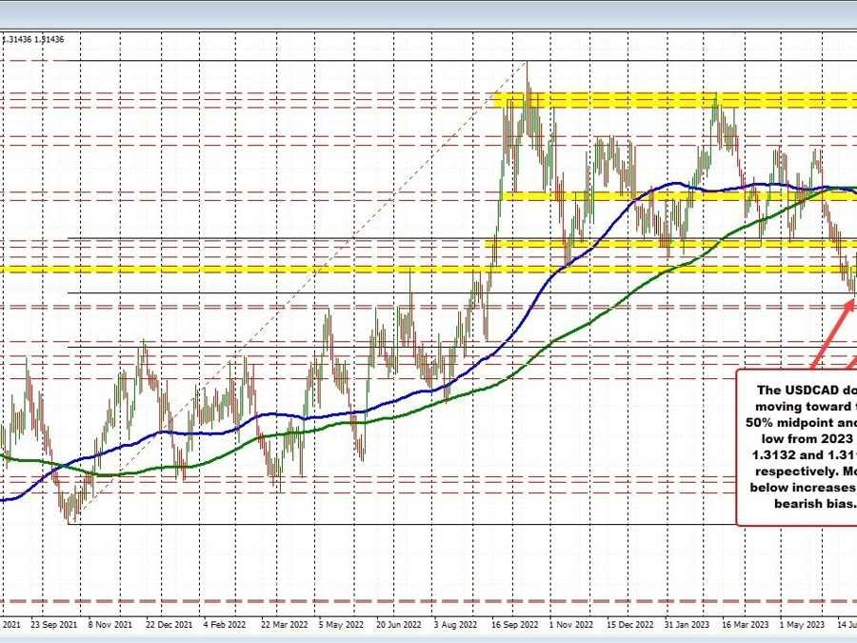The width and height of the screenshot is (857, 643).
Task: Select the 20 Jun 2022 axis date
Action: tap(398, 626)
